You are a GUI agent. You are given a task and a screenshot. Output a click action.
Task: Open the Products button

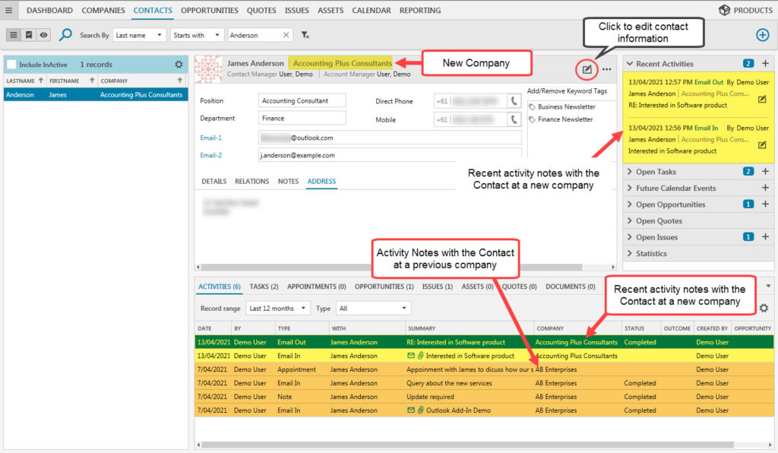pos(745,11)
